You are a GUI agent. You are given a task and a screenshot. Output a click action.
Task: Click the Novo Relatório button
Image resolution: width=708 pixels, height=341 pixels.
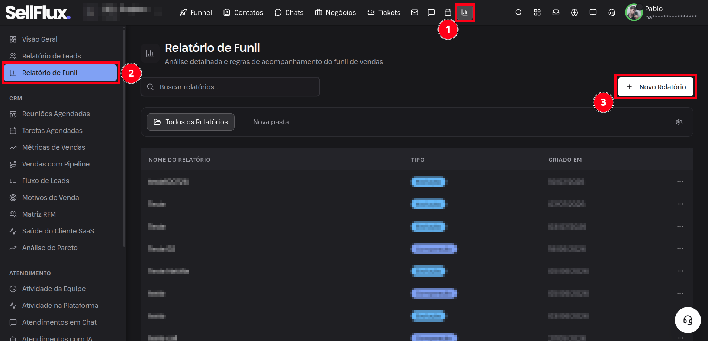pyautogui.click(x=656, y=87)
